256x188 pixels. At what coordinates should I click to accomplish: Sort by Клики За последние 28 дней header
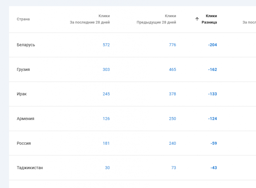click(90, 19)
